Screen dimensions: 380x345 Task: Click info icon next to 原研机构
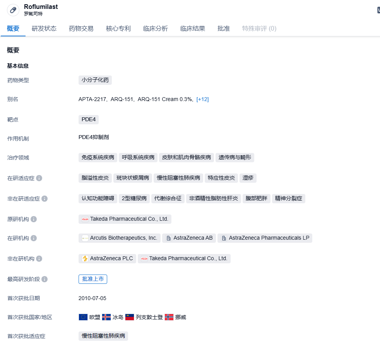tap(34, 219)
